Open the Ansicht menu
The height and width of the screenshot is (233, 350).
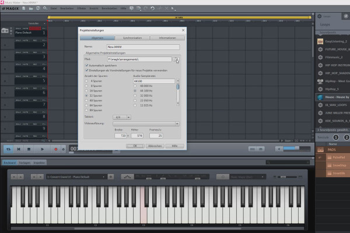(94, 9)
